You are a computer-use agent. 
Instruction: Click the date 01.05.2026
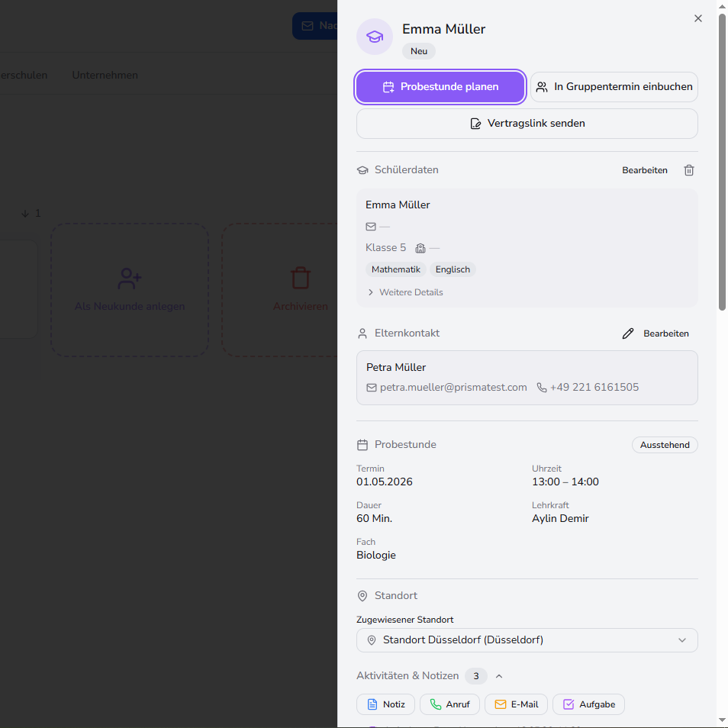(x=385, y=482)
